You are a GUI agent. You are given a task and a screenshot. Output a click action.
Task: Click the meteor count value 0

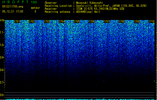click(x=35, y=11)
